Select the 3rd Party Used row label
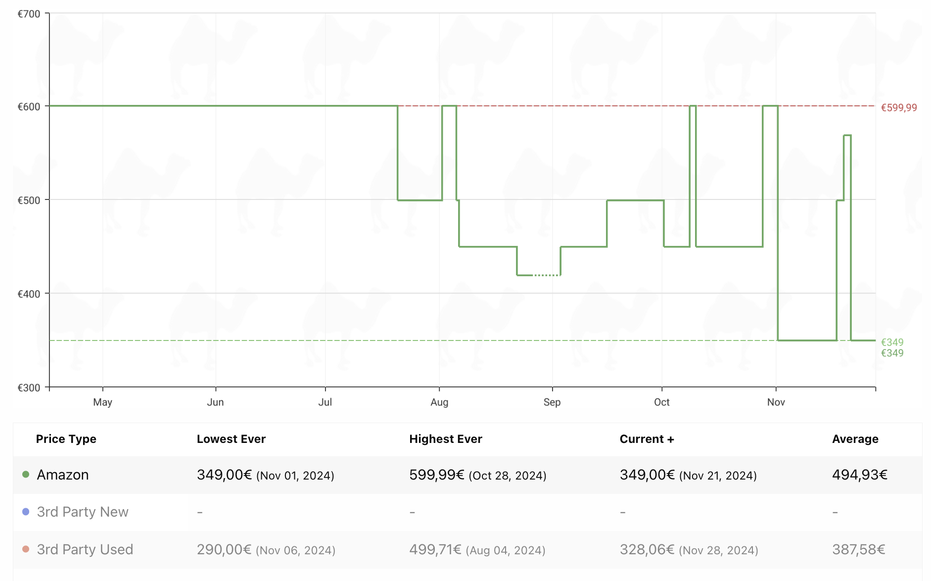931x581 pixels. click(x=85, y=549)
